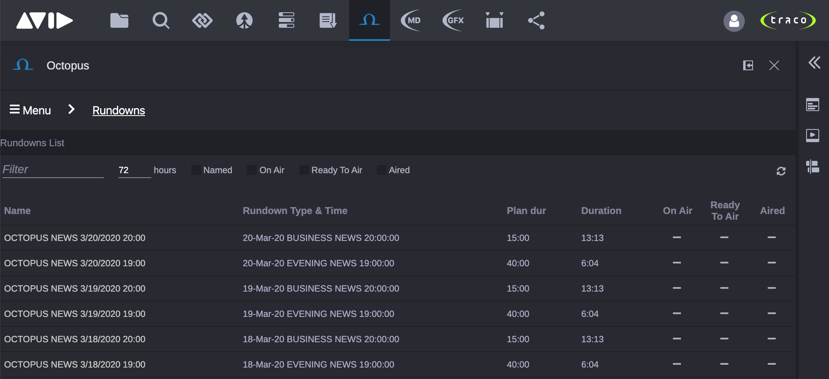Screen dimensions: 829x379
Task: Open the layout panel icon at sidebar bottom
Action: pyautogui.click(x=813, y=167)
